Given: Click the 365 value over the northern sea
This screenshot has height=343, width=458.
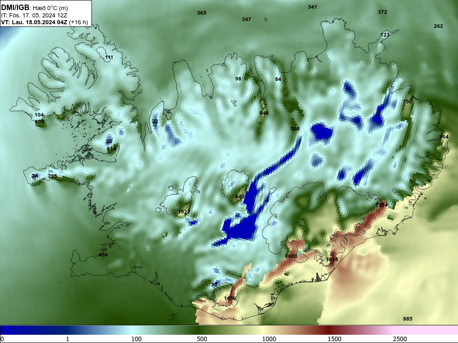Looking at the screenshot, I should pos(202,13).
